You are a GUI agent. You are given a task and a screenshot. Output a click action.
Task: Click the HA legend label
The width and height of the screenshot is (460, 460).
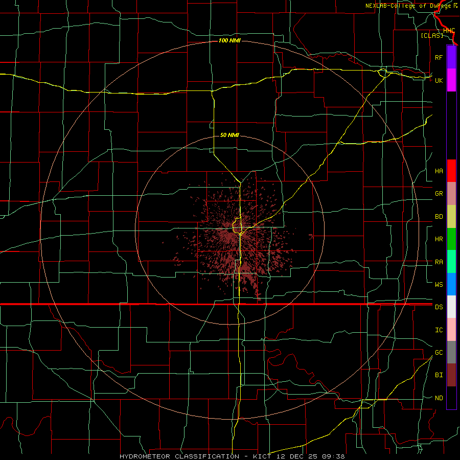(439, 171)
